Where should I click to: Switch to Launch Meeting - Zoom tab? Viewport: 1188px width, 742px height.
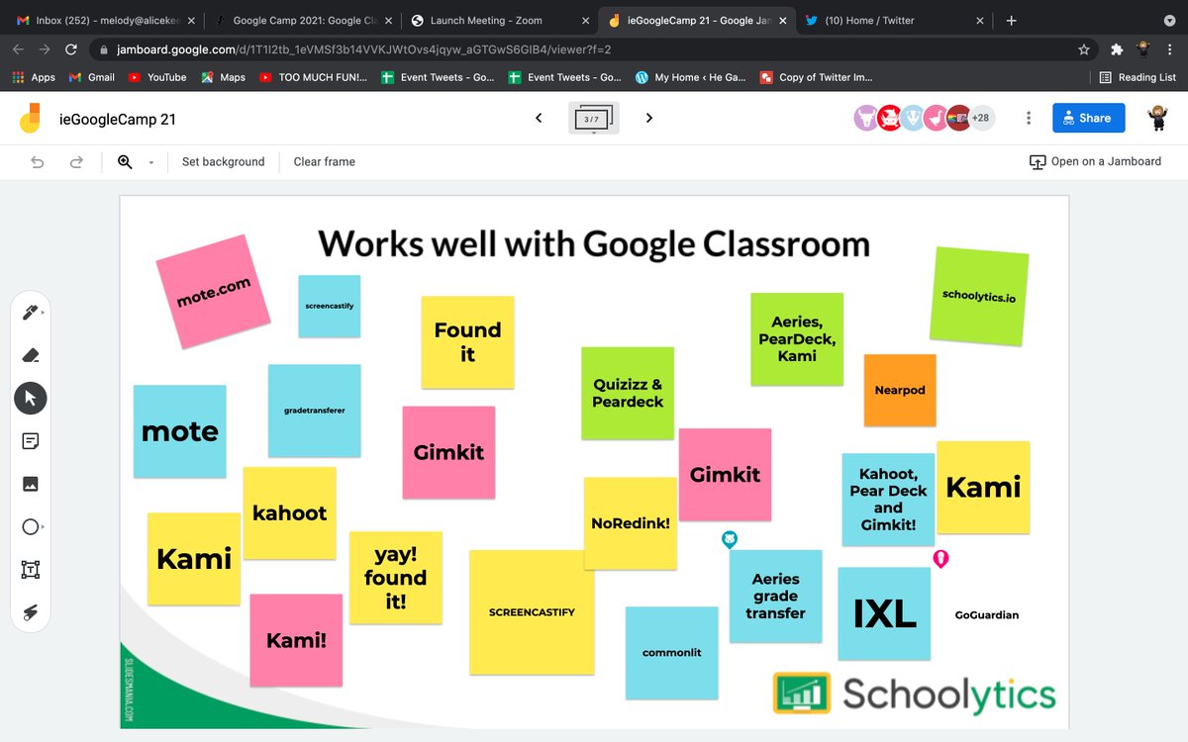coord(500,20)
